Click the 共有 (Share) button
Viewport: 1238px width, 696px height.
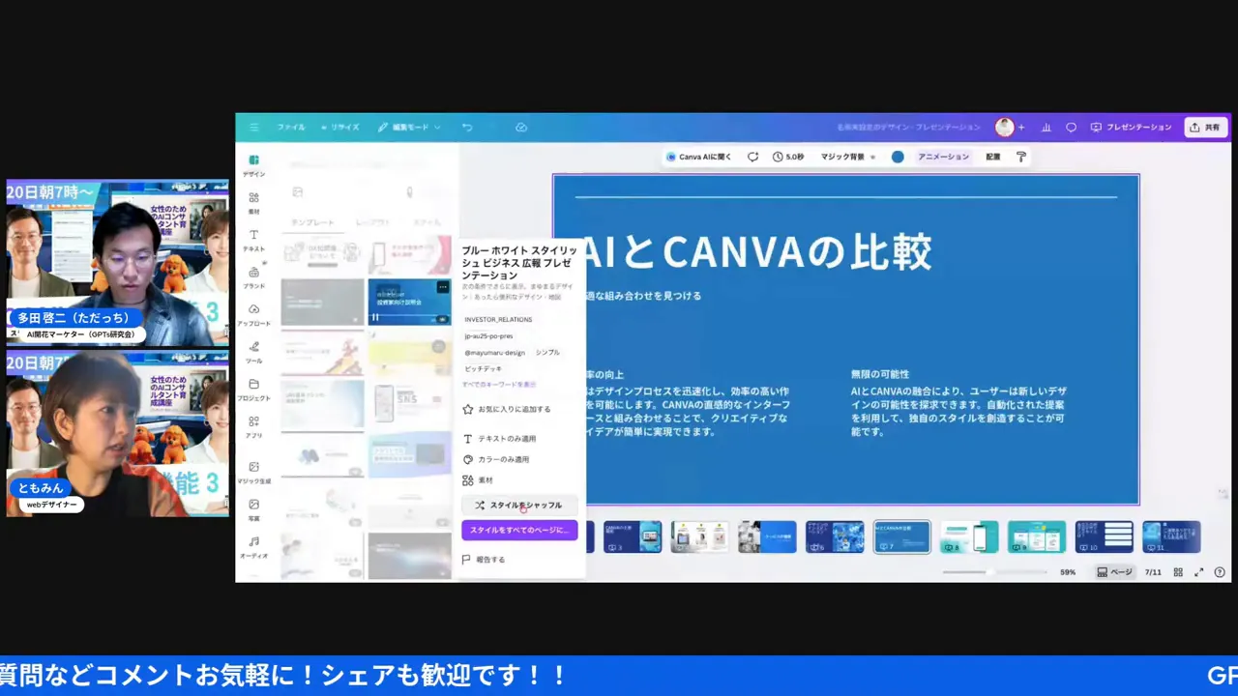click(x=1205, y=127)
